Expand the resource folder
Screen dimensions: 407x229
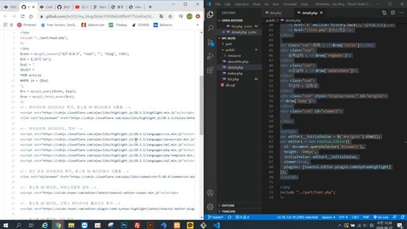232,55
